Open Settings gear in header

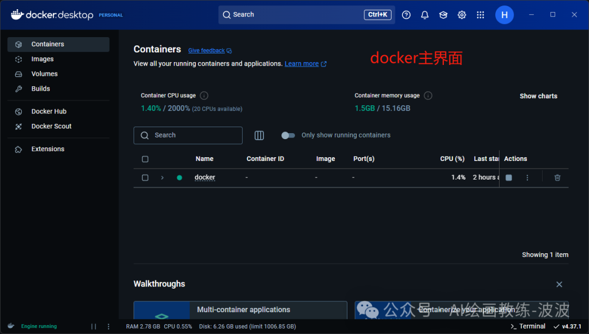pyautogui.click(x=462, y=15)
